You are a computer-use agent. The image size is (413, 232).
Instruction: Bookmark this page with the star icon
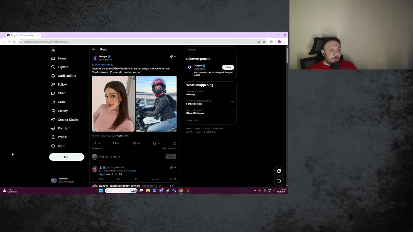coord(264,42)
